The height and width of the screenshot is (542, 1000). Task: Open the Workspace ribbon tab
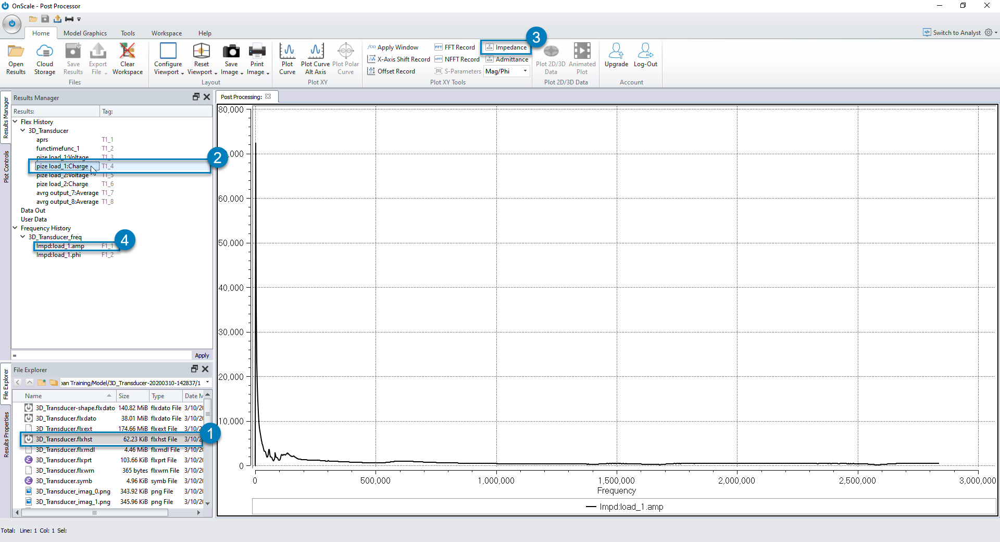pyautogui.click(x=167, y=33)
